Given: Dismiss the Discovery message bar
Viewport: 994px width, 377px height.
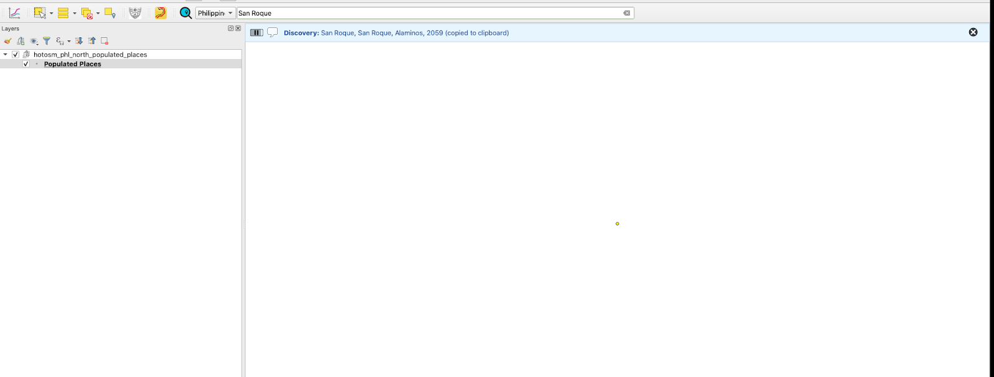Looking at the screenshot, I should click(973, 32).
